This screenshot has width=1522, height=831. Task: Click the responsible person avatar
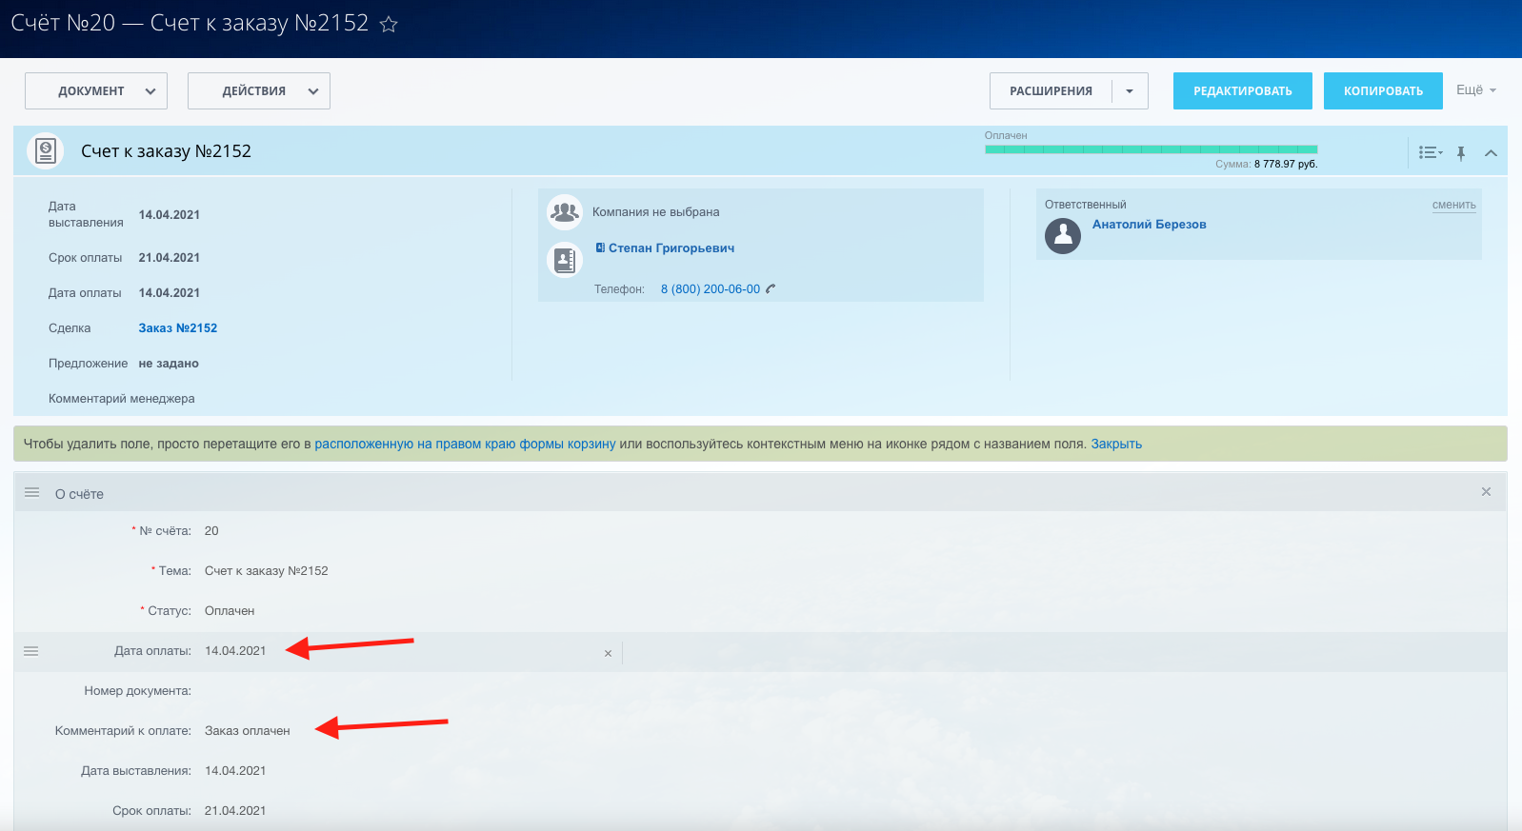(x=1063, y=236)
